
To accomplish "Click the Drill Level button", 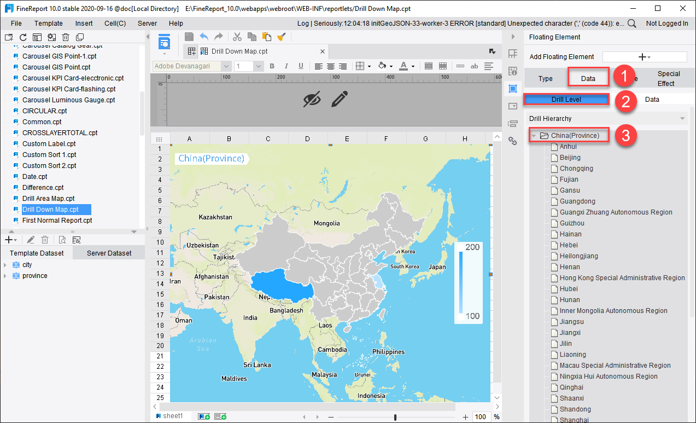I will click(566, 99).
